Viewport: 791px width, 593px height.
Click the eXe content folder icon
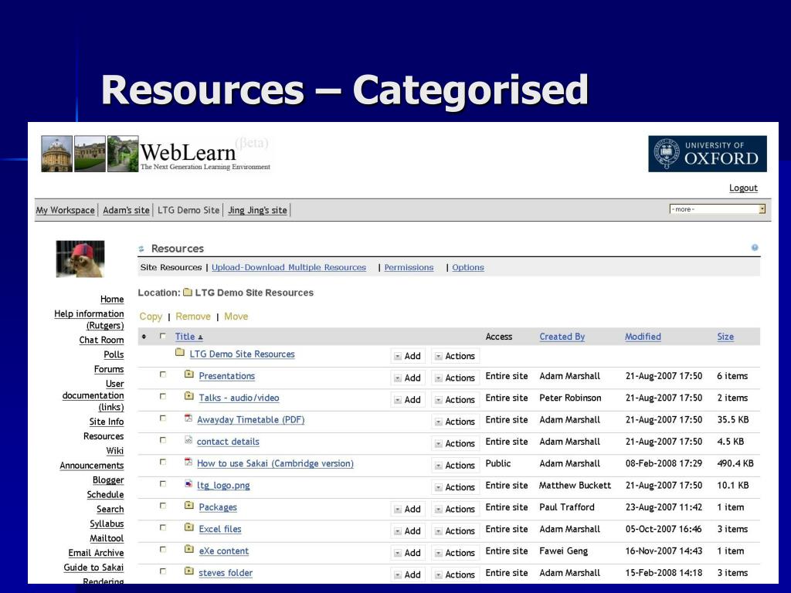click(x=188, y=549)
